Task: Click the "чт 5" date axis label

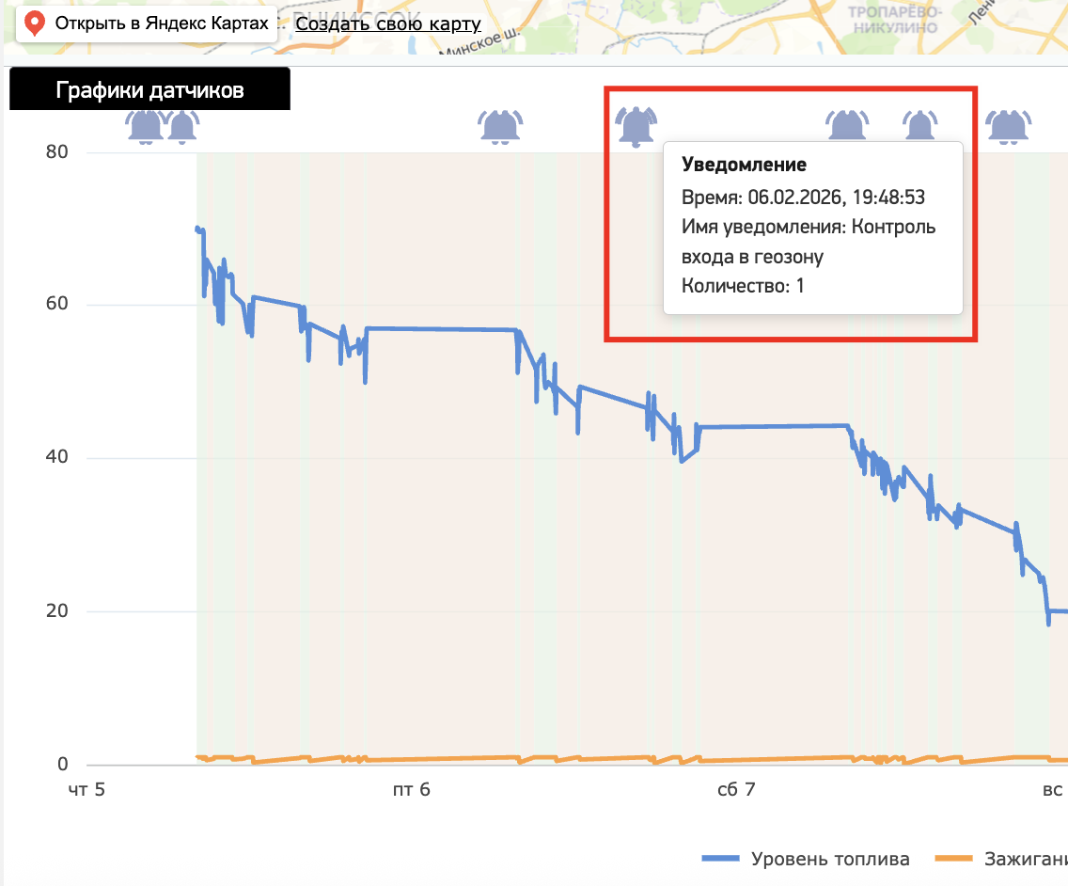Action: pos(86,790)
